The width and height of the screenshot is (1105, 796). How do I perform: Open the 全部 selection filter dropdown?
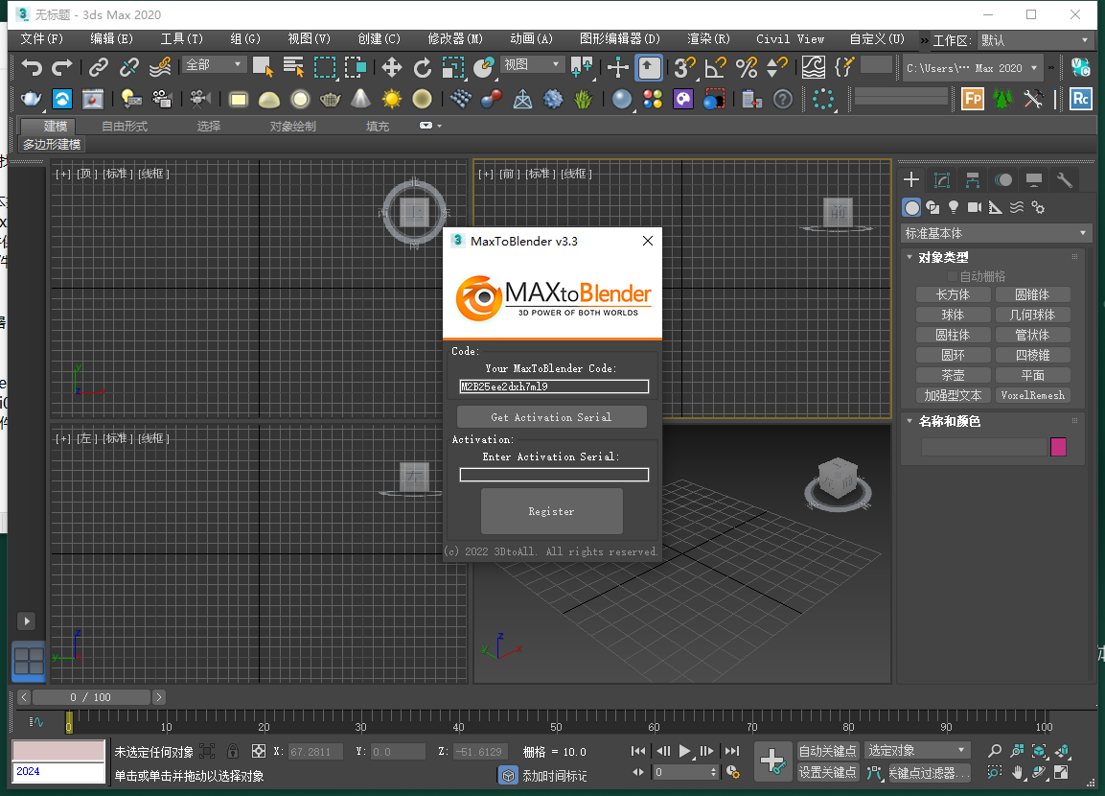click(213, 63)
